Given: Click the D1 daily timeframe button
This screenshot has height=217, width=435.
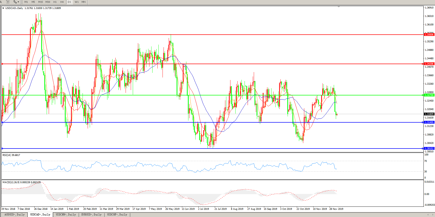Looking at the screenshot, I should point(69,2).
